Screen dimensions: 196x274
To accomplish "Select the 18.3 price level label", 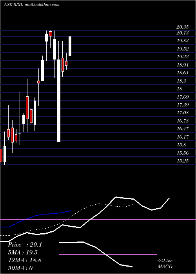I will (x=181, y=81).
